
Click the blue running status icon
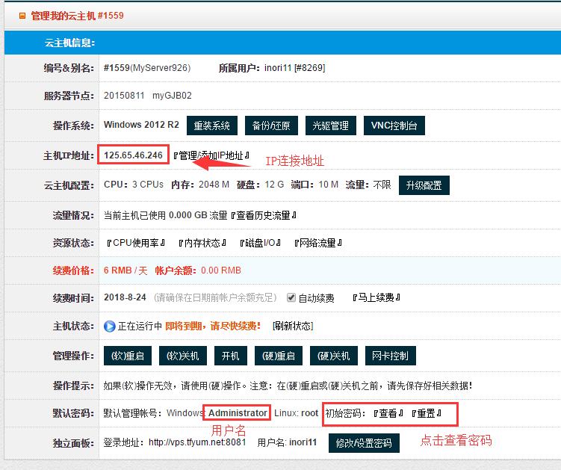(109, 326)
